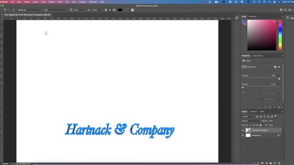Open the Image menu

[27, 2]
